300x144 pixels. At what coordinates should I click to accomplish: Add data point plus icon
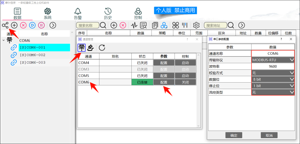[x=114, y=25]
